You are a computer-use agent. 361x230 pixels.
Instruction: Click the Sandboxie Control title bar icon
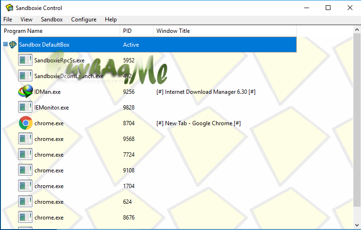9,8
